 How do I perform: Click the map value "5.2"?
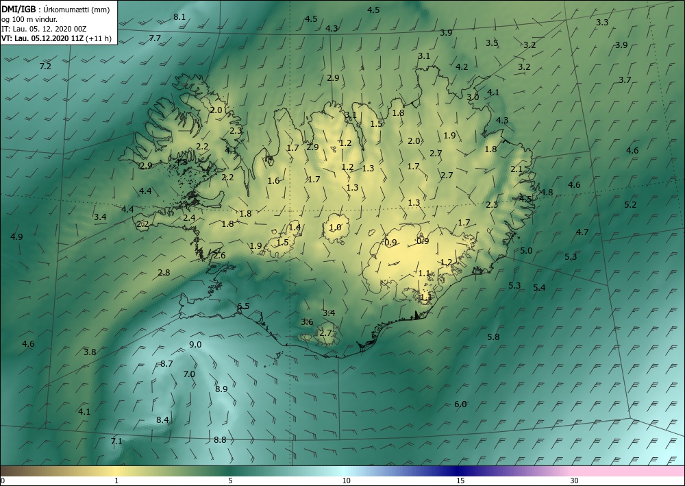[630, 204]
